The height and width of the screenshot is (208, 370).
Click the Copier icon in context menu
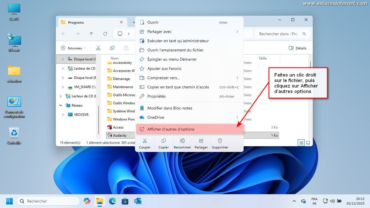(x=163, y=141)
